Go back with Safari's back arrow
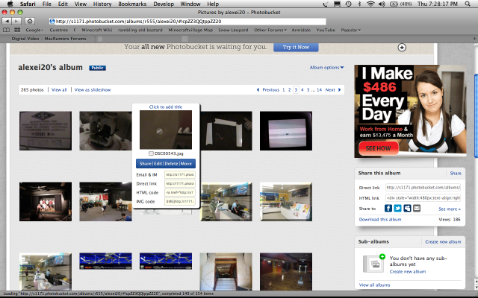478x298 pixels. click(x=7, y=22)
